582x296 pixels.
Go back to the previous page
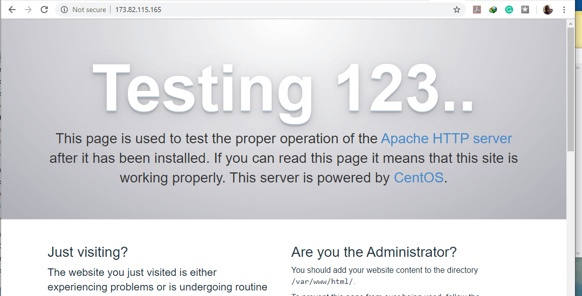(x=12, y=10)
